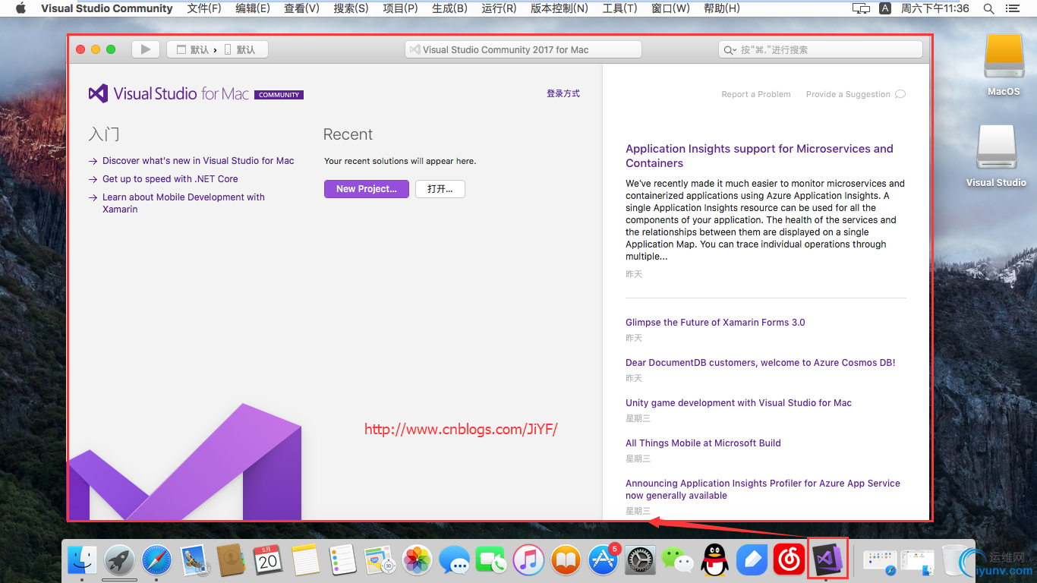Open Discover what's new in Visual Studio

pyautogui.click(x=198, y=161)
